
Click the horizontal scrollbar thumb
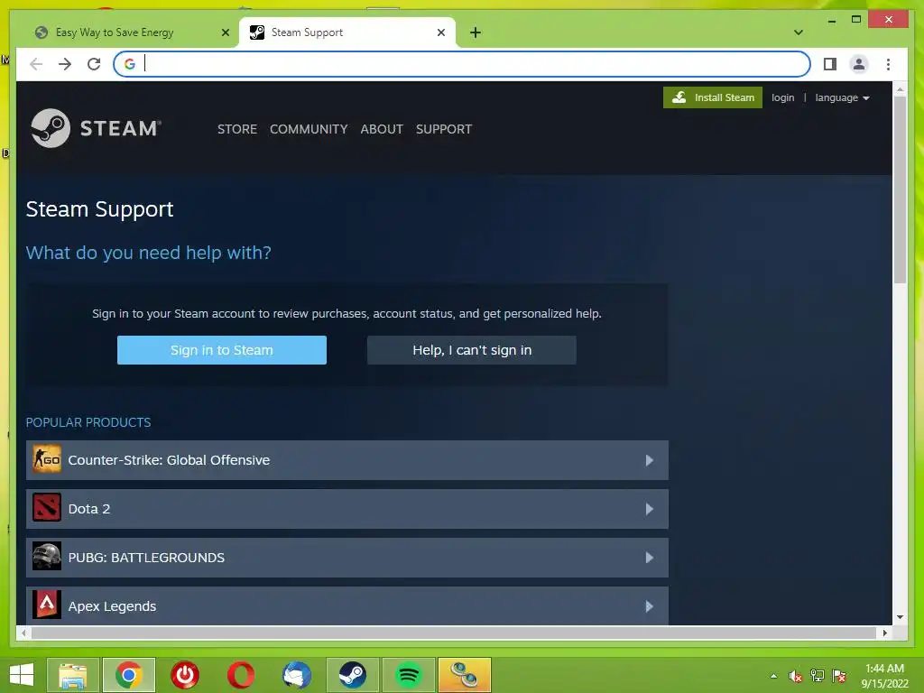click(x=454, y=633)
